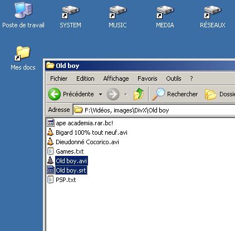The width and height of the screenshot is (235, 231).
Task: Select the SYSTEM drive shortcut
Action: [x=70, y=17]
